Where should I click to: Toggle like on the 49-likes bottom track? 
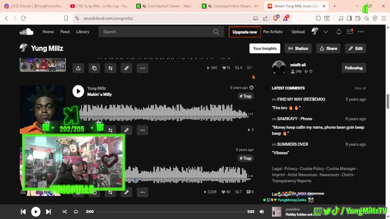pyautogui.click(x=226, y=192)
